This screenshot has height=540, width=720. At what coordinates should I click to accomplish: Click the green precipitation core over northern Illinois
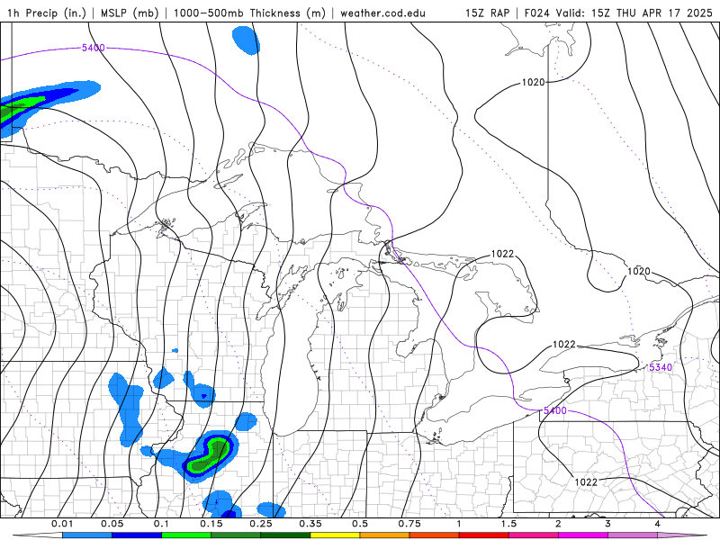210,455
